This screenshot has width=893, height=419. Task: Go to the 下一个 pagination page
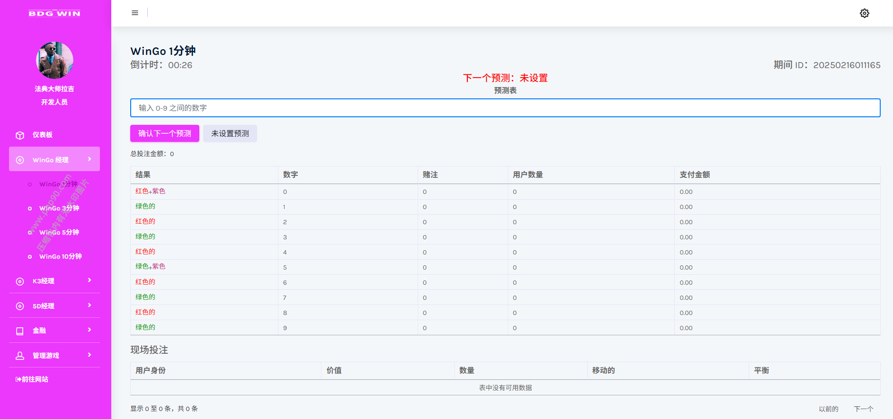[x=863, y=409]
